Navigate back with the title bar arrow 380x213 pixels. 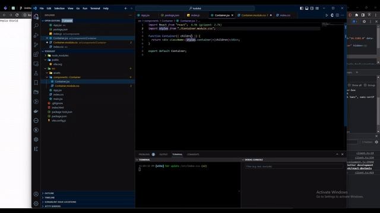click(126, 8)
